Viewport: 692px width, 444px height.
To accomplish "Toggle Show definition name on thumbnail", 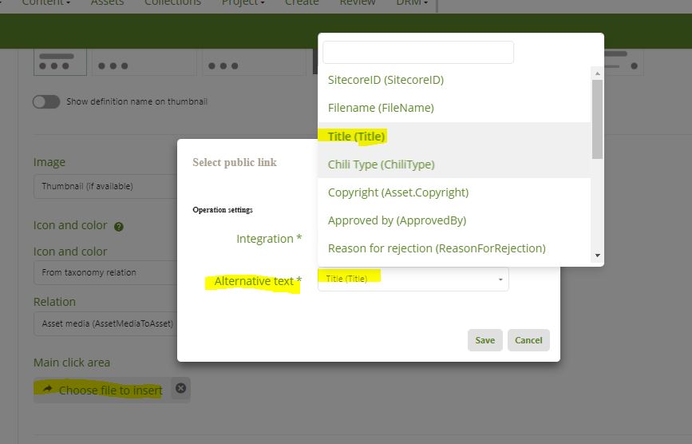I will pyautogui.click(x=46, y=102).
